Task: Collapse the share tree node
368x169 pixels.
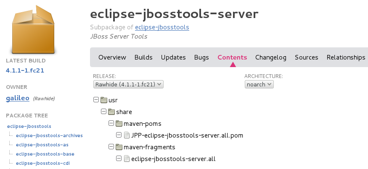Action: pyautogui.click(x=103, y=112)
